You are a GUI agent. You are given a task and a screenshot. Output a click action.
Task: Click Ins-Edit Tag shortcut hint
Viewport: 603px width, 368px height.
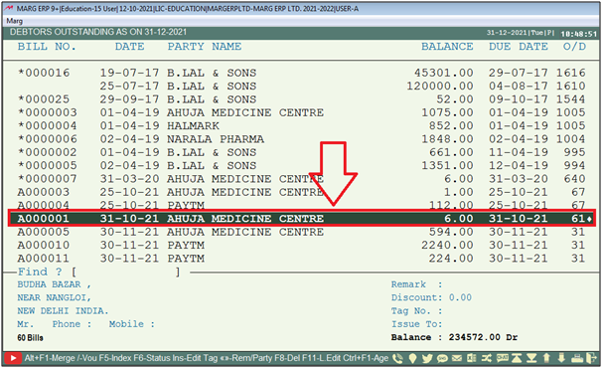195,358
